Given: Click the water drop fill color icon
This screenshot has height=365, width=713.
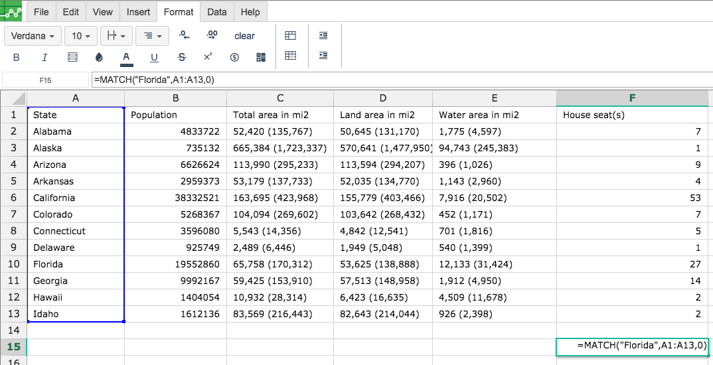Looking at the screenshot, I should click(100, 57).
